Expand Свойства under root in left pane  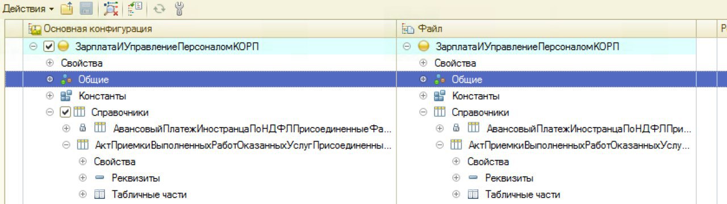pos(49,63)
